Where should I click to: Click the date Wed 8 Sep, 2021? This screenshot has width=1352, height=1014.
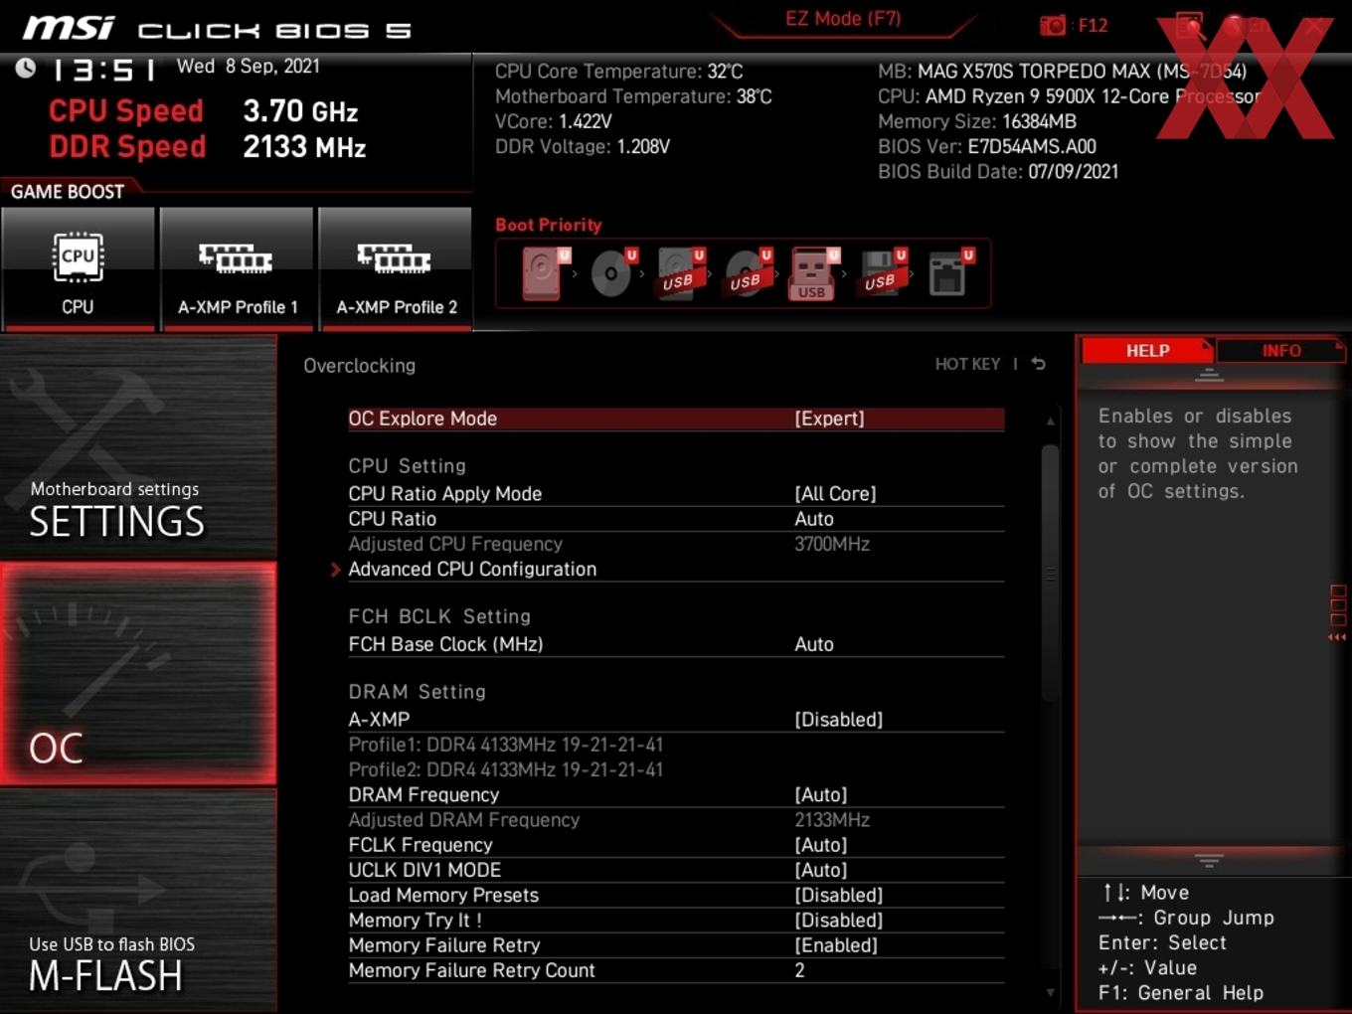coord(249,66)
